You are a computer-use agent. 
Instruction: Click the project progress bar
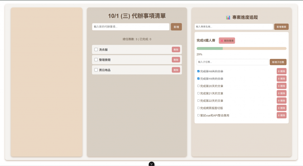241,49
